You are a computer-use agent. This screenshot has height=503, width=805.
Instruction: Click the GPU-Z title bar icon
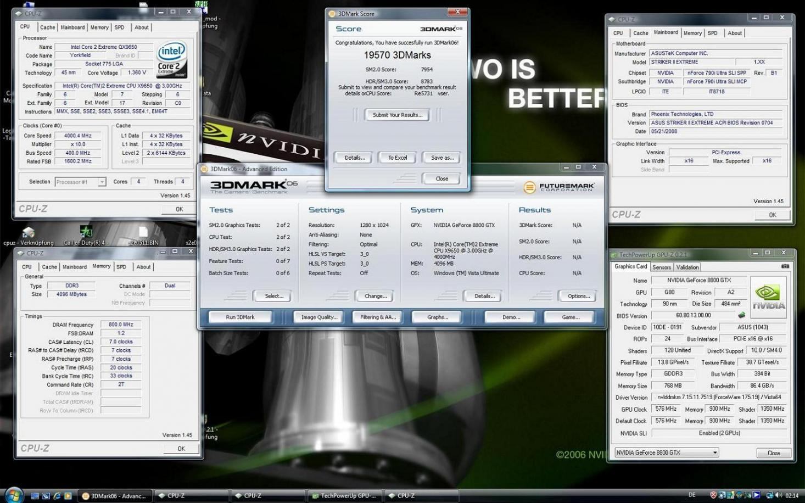614,255
